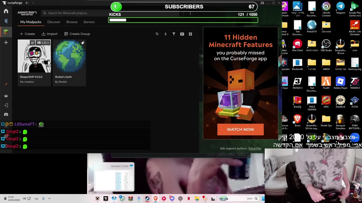Open BitLife - Life Simulator desktop icon
The width and height of the screenshot is (362, 203).
pos(355,28)
